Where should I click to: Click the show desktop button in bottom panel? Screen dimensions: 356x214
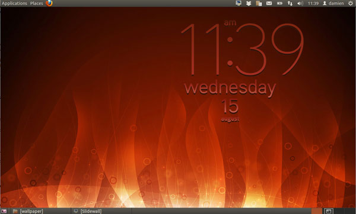[4, 211]
